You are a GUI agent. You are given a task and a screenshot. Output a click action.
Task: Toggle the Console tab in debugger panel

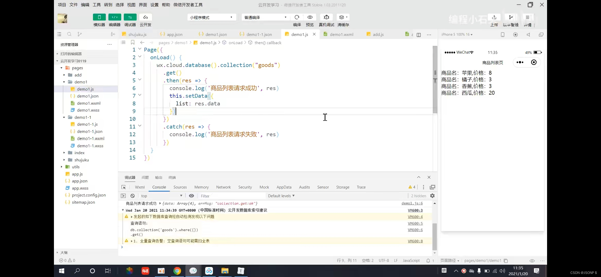tap(159, 187)
